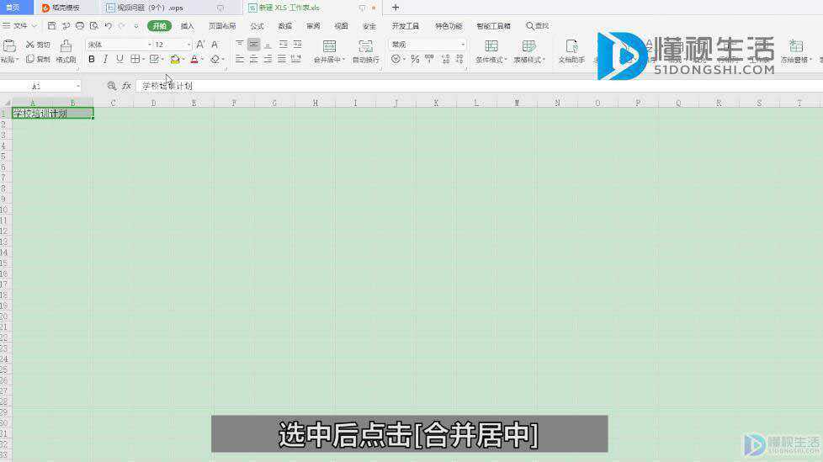Image resolution: width=823 pixels, height=462 pixels.
Task: Align text right
Action: tap(268, 59)
